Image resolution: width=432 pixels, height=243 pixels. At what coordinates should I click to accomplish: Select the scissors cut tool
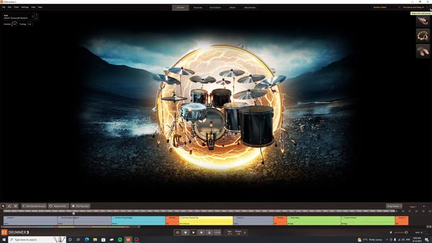coord(16,206)
